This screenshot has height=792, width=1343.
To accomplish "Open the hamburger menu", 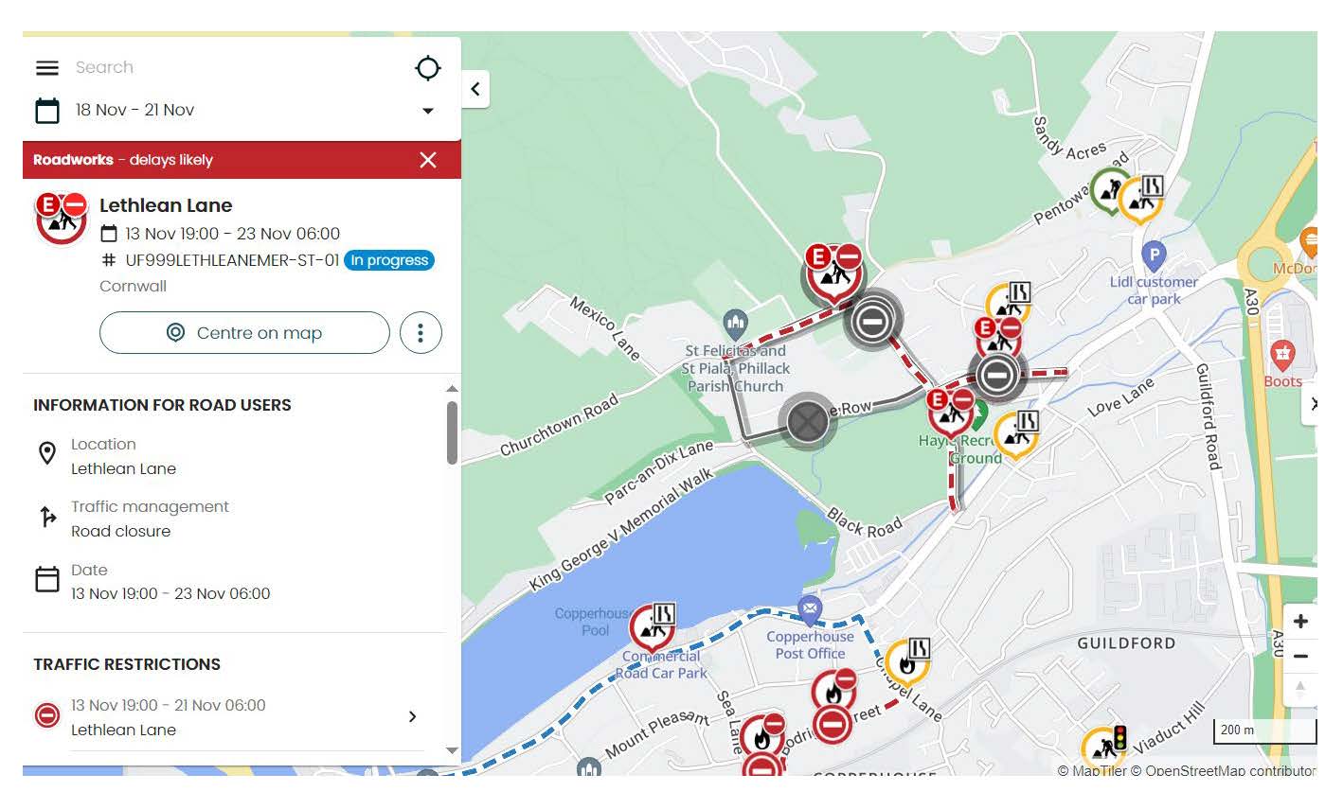I will point(47,68).
